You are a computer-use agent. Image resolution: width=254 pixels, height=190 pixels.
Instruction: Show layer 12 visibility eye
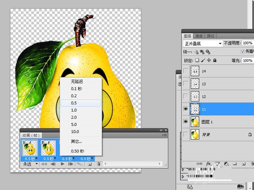(185, 96)
